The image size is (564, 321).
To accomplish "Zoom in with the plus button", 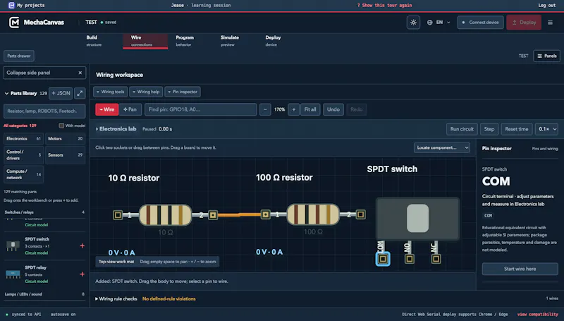I will click(x=293, y=109).
